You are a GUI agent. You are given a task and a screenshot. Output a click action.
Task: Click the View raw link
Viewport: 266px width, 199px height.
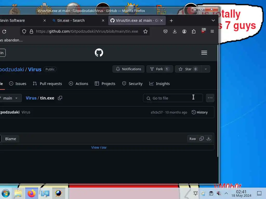point(99,147)
